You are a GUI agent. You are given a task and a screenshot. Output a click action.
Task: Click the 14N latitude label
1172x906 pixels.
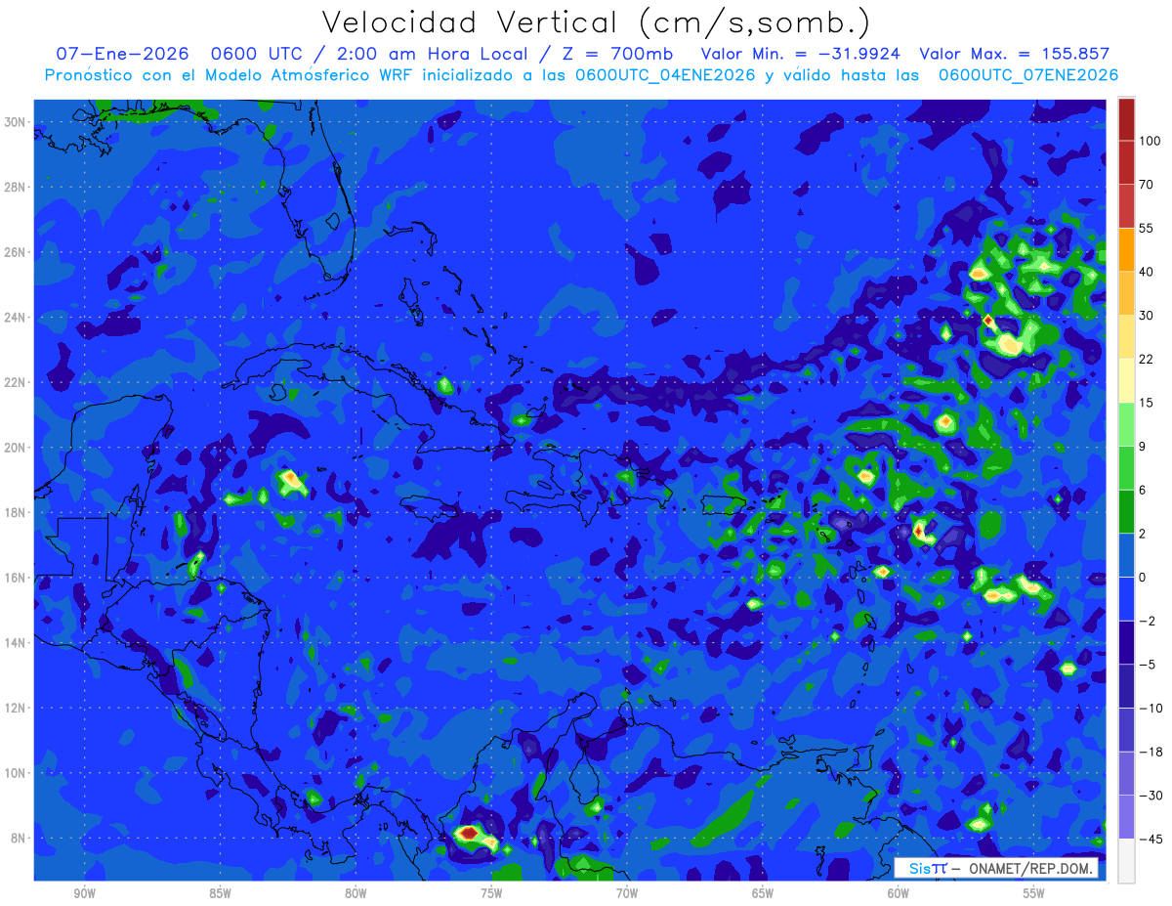click(x=17, y=642)
